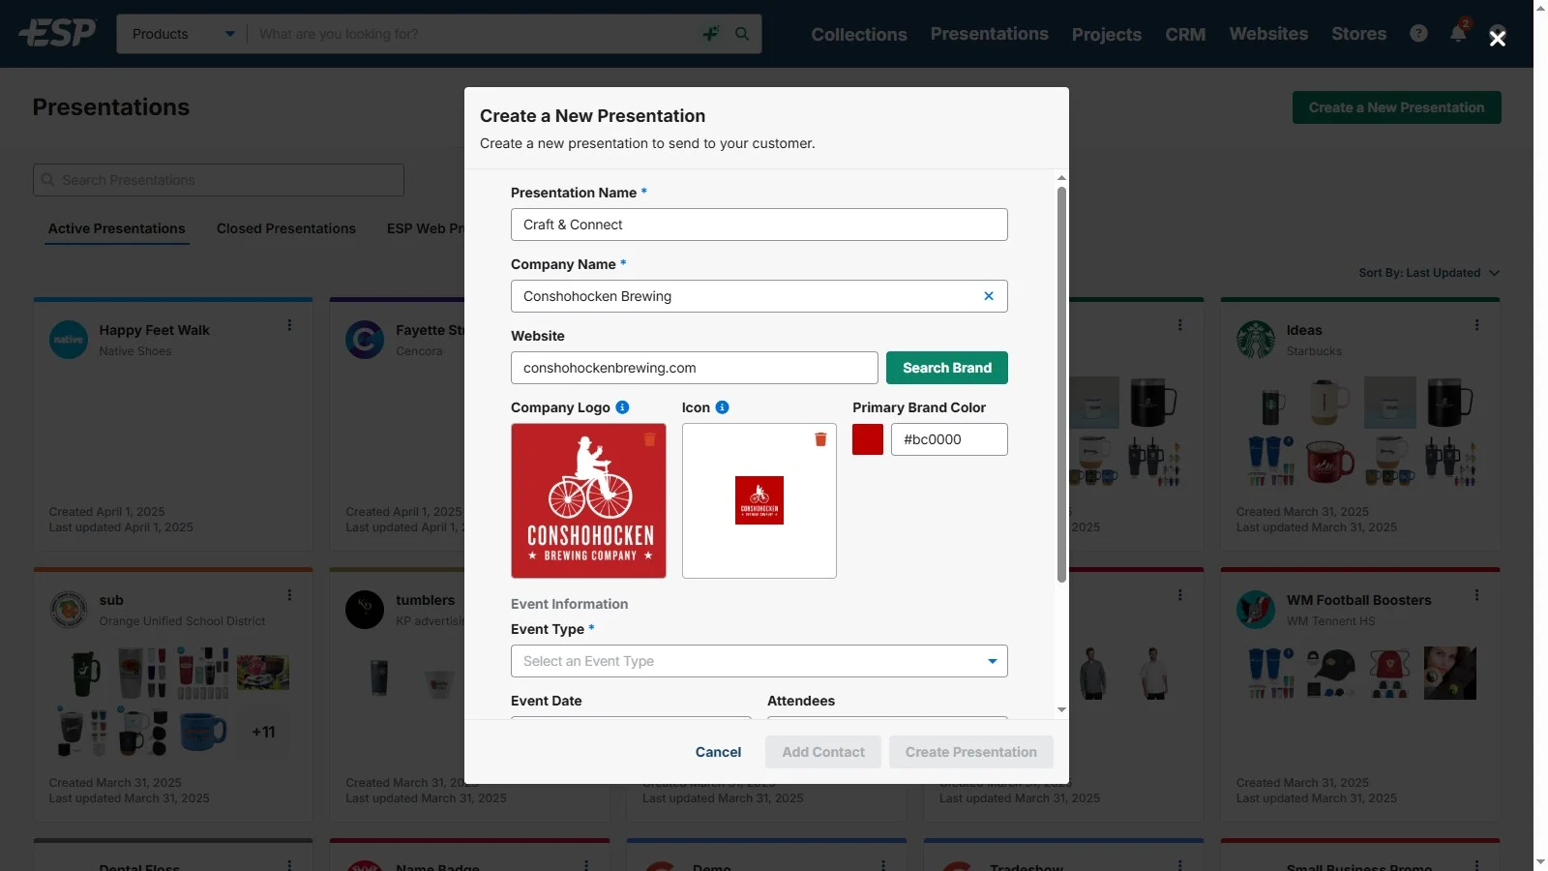Click the ESP logo in header

[58, 34]
